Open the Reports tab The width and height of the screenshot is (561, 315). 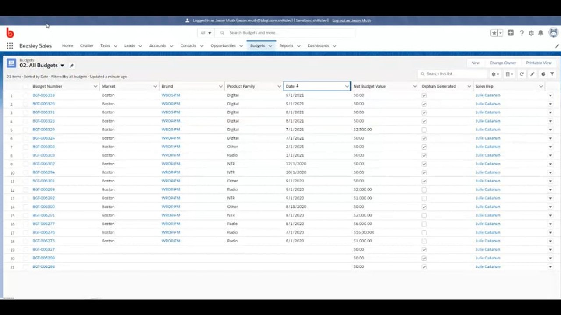(x=286, y=45)
